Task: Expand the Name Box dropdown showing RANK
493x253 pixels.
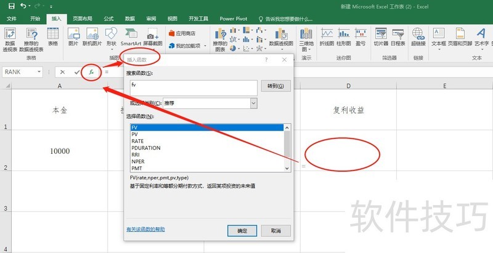Action: point(39,72)
